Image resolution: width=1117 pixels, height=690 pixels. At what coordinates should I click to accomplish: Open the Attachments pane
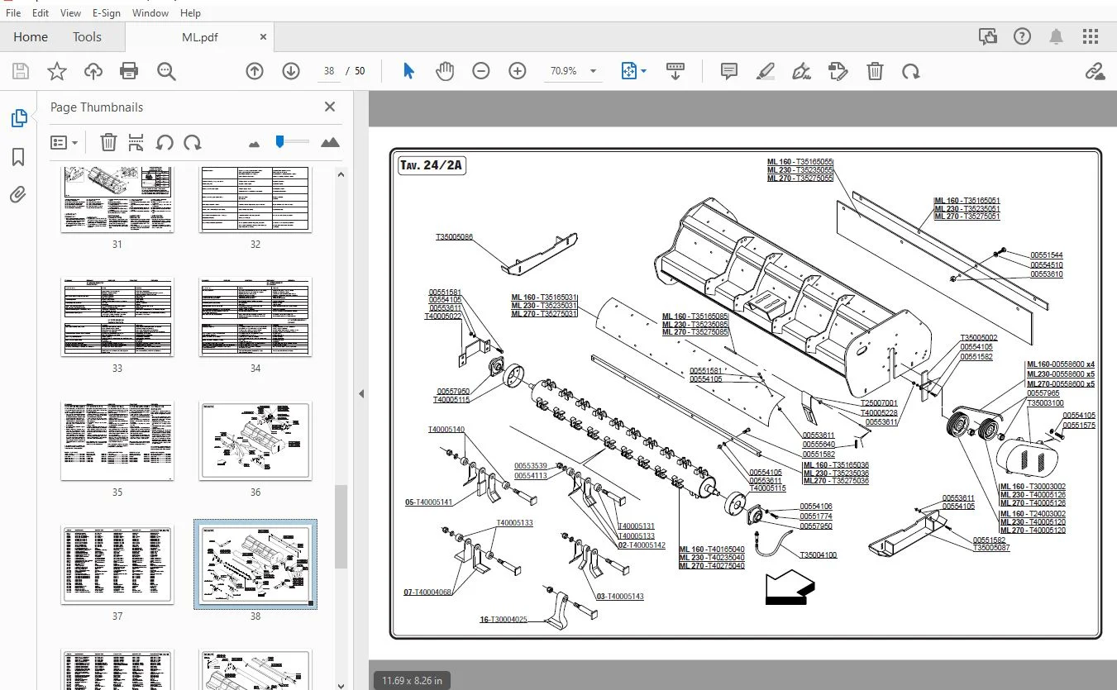[18, 195]
